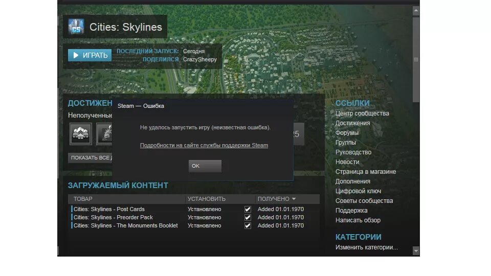
Task: Open Советы сообщества link
Action: [x=364, y=200]
